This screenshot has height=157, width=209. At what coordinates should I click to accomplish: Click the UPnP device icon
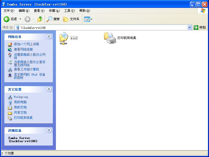click(10, 75)
